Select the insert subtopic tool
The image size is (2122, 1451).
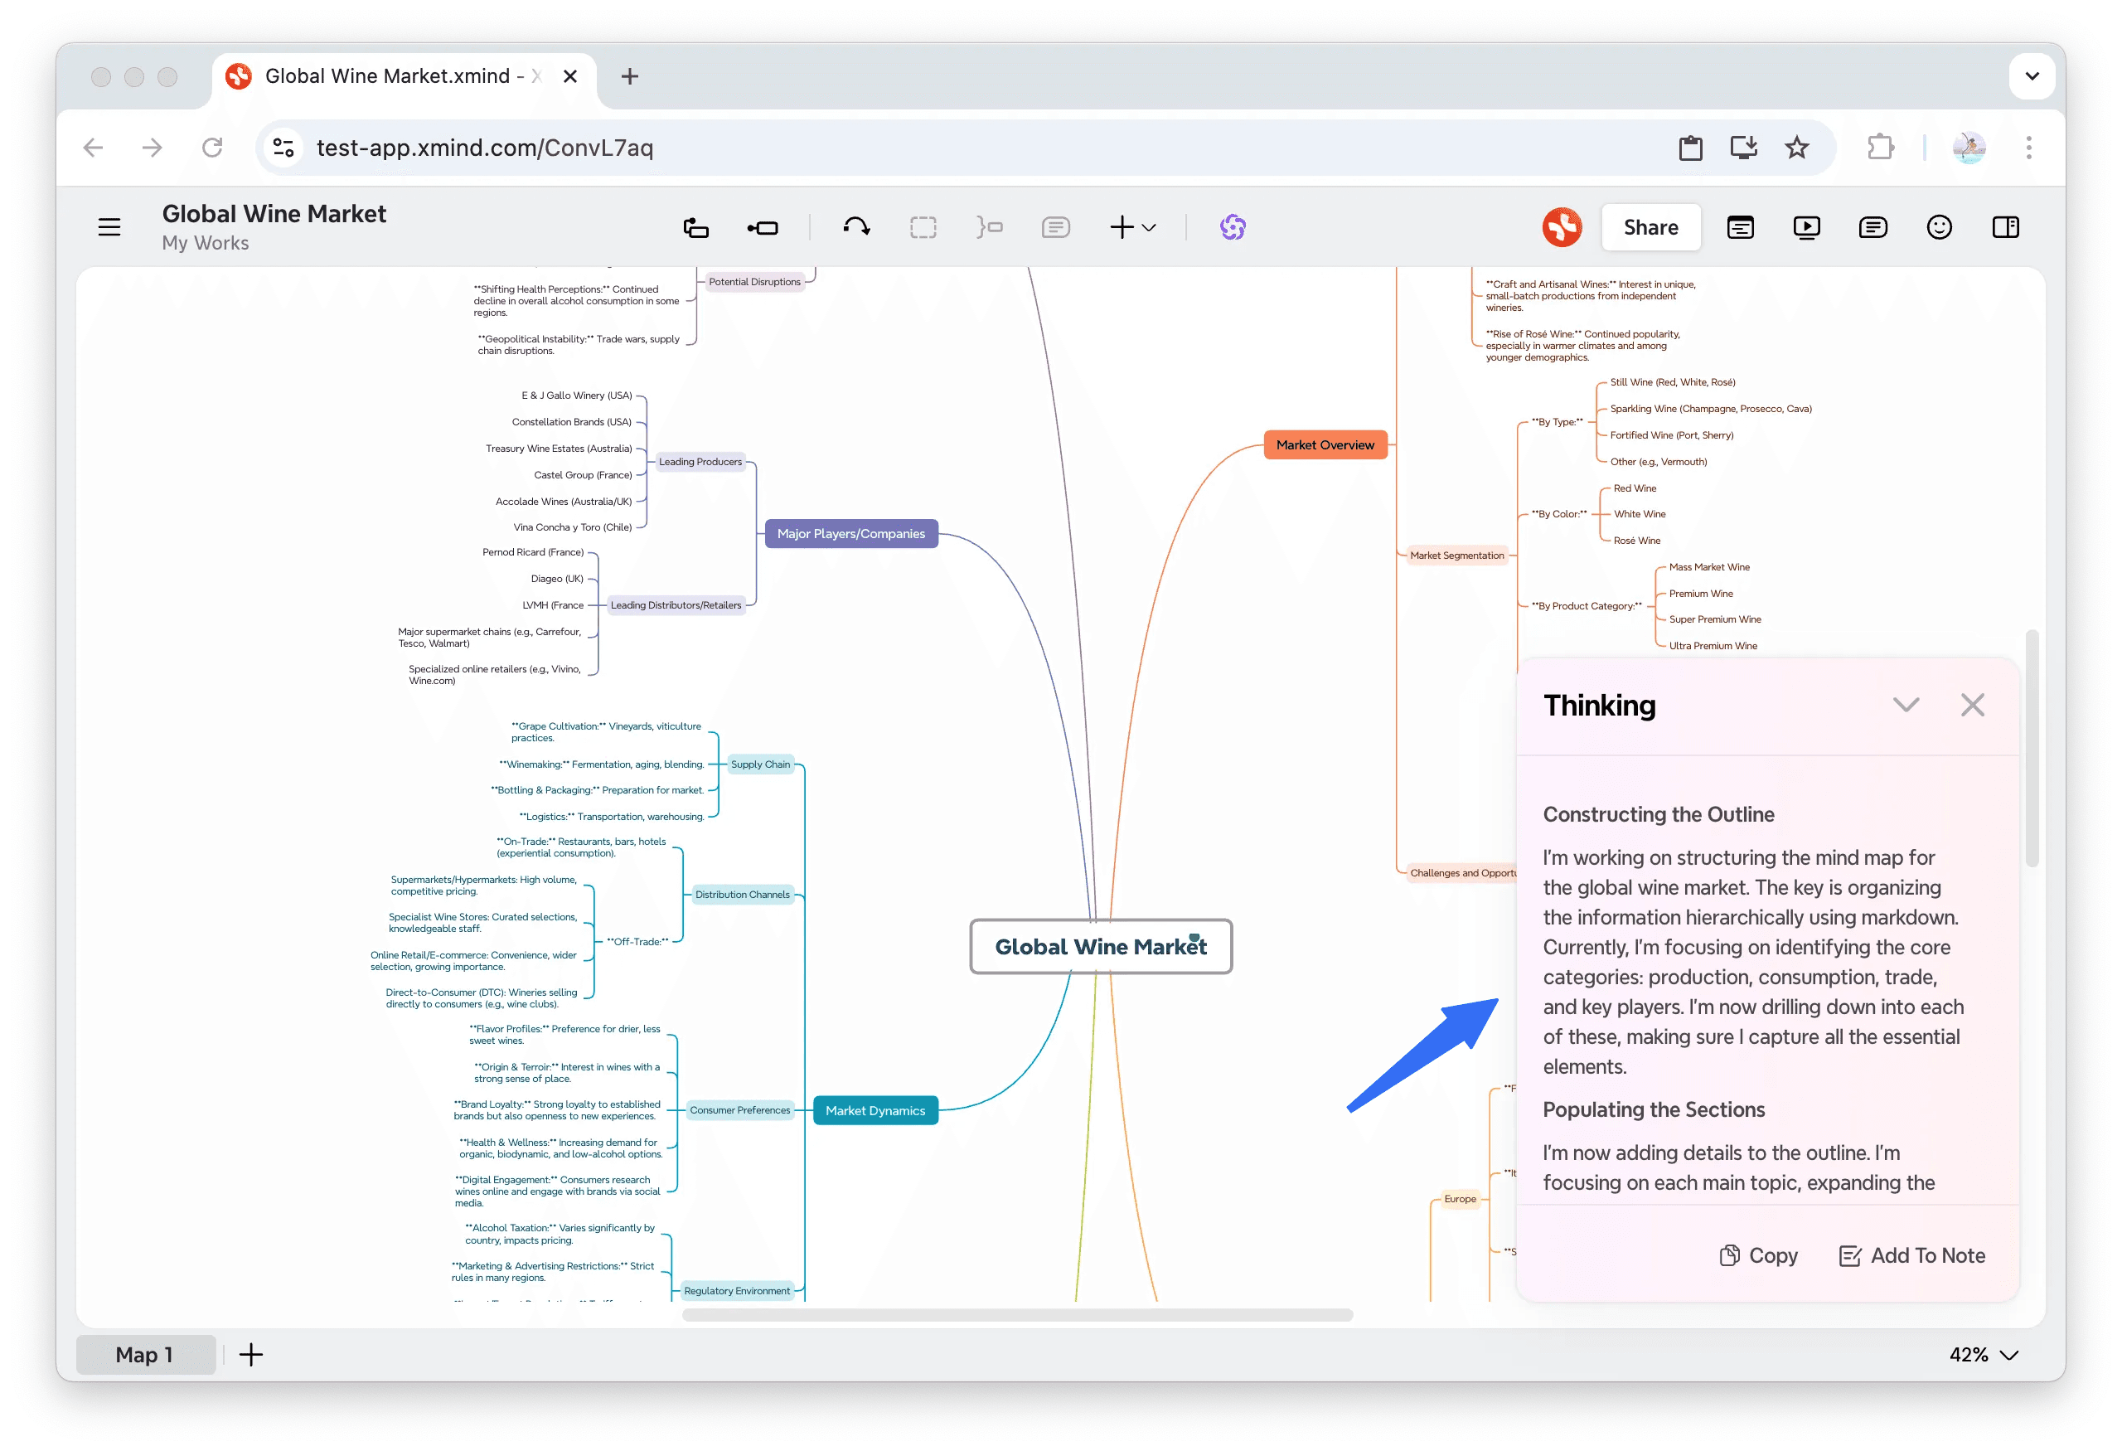[763, 226]
